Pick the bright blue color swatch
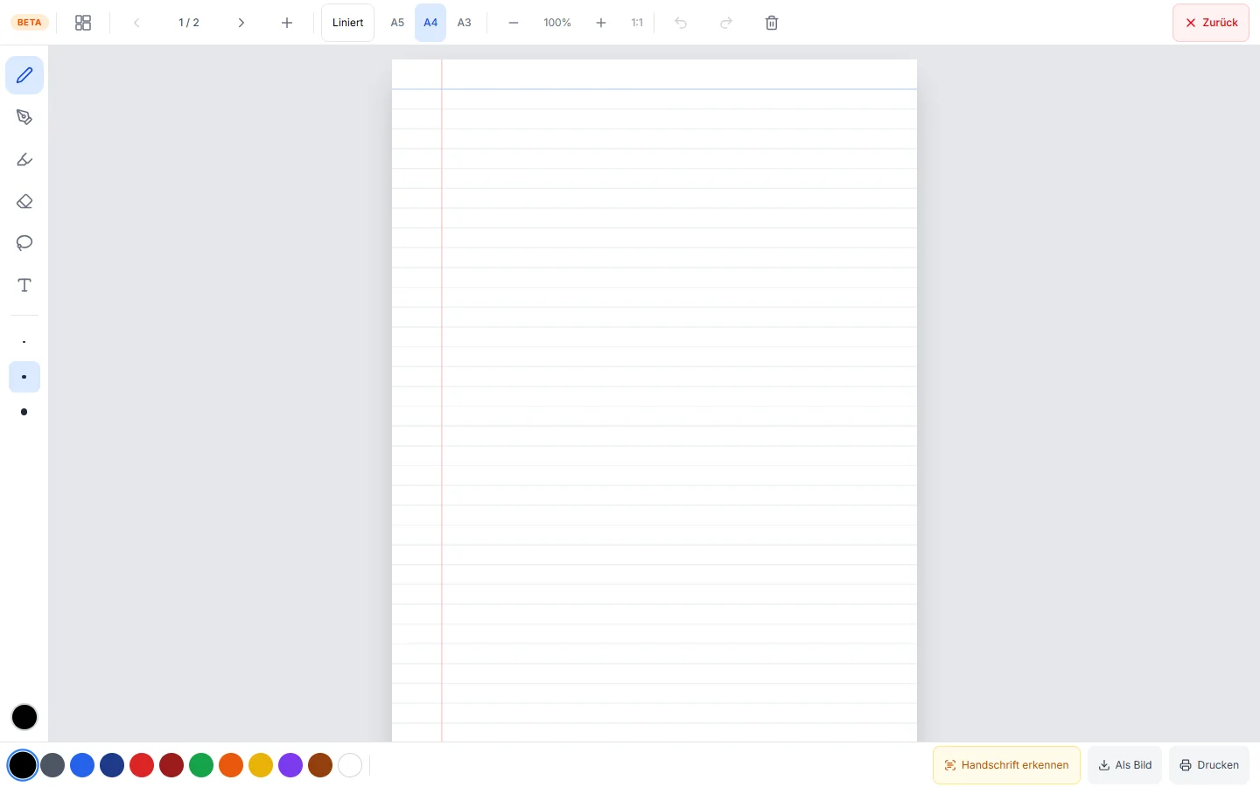This screenshot has height=787, width=1260. (82, 765)
